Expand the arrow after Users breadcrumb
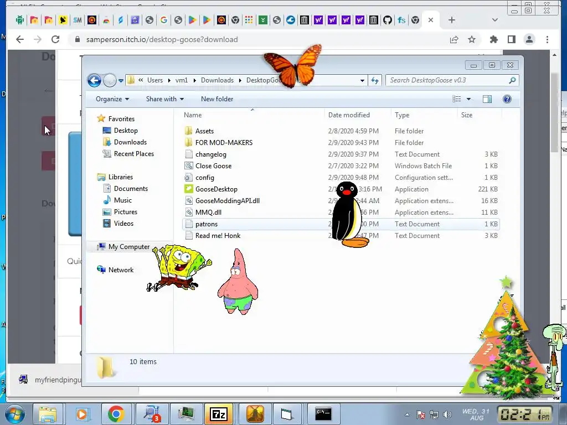 pos(169,81)
